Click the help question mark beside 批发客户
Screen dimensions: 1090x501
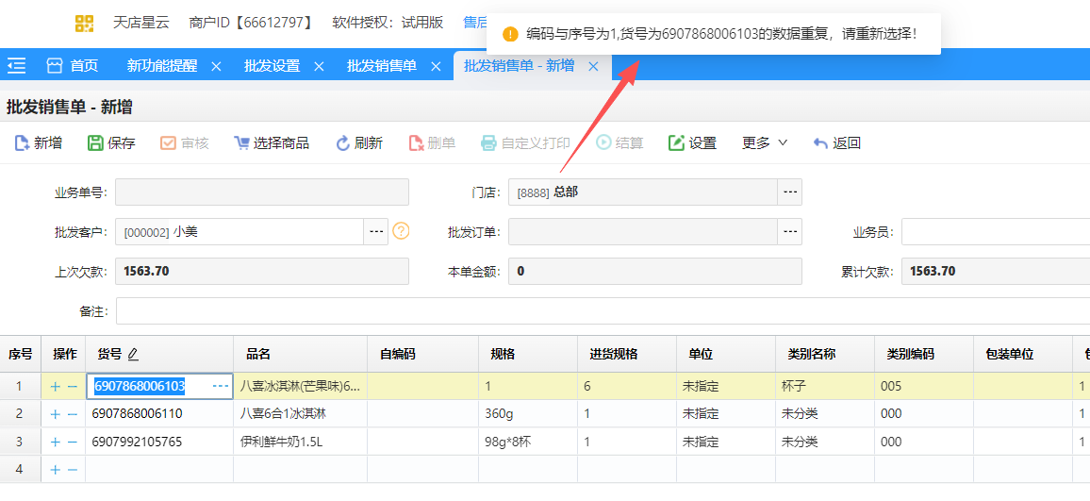(x=401, y=231)
